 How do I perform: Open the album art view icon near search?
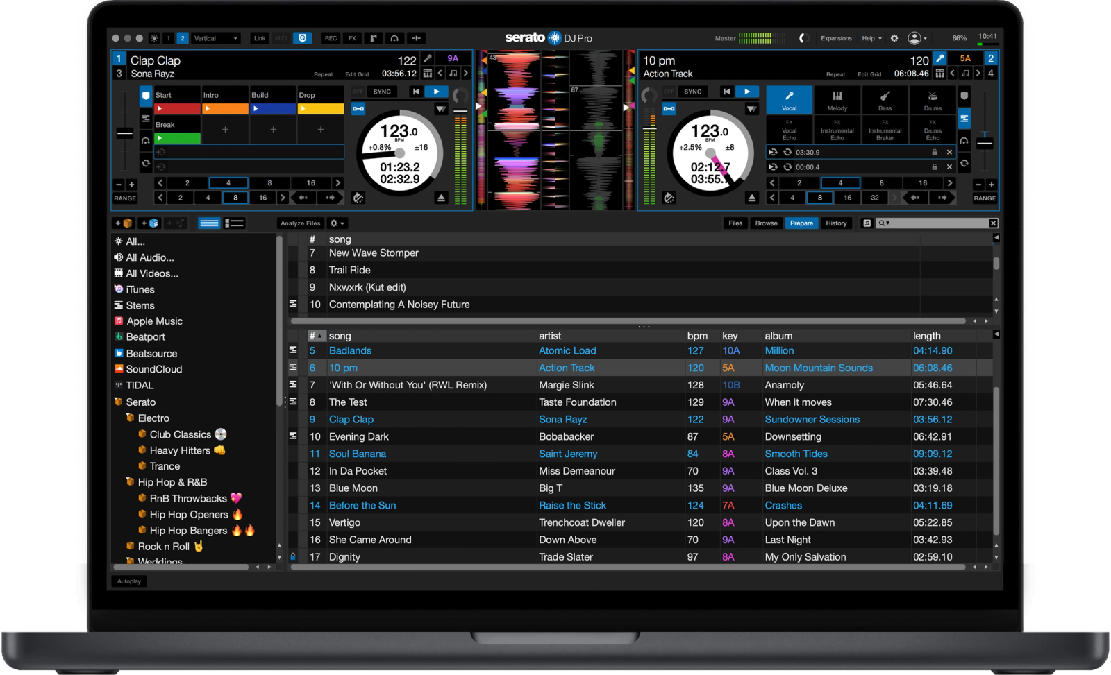(867, 223)
